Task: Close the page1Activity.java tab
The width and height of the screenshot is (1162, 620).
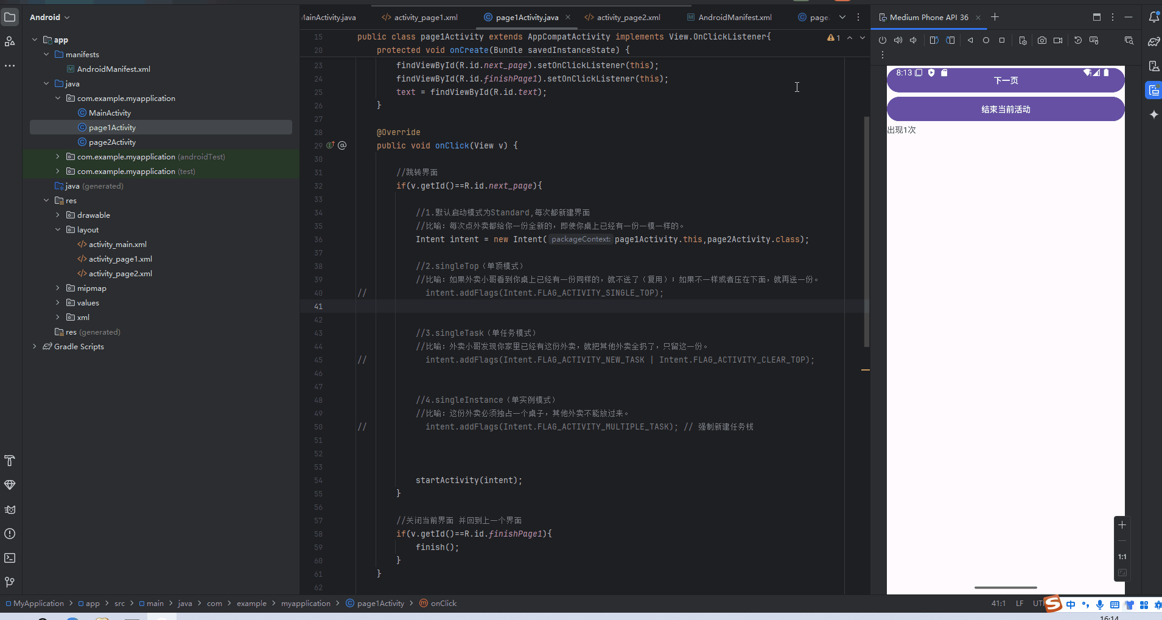Action: (568, 17)
